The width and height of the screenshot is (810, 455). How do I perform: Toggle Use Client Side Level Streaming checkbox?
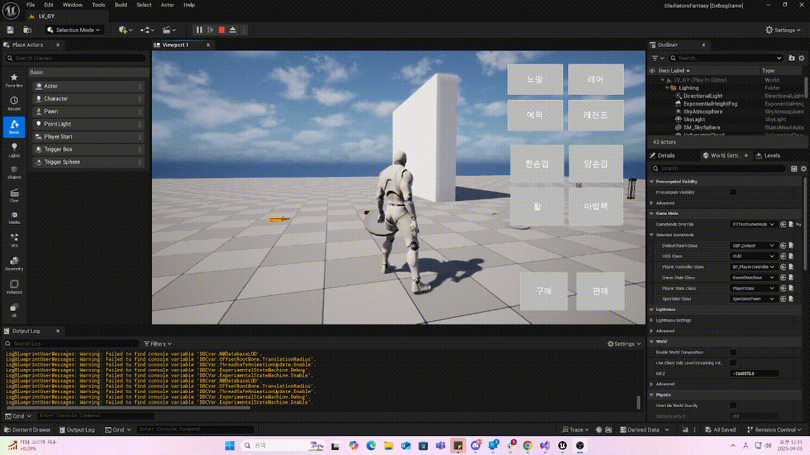coord(733,363)
